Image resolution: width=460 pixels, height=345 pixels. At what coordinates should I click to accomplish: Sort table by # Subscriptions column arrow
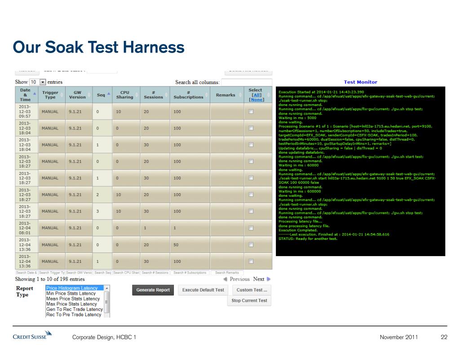207,95
